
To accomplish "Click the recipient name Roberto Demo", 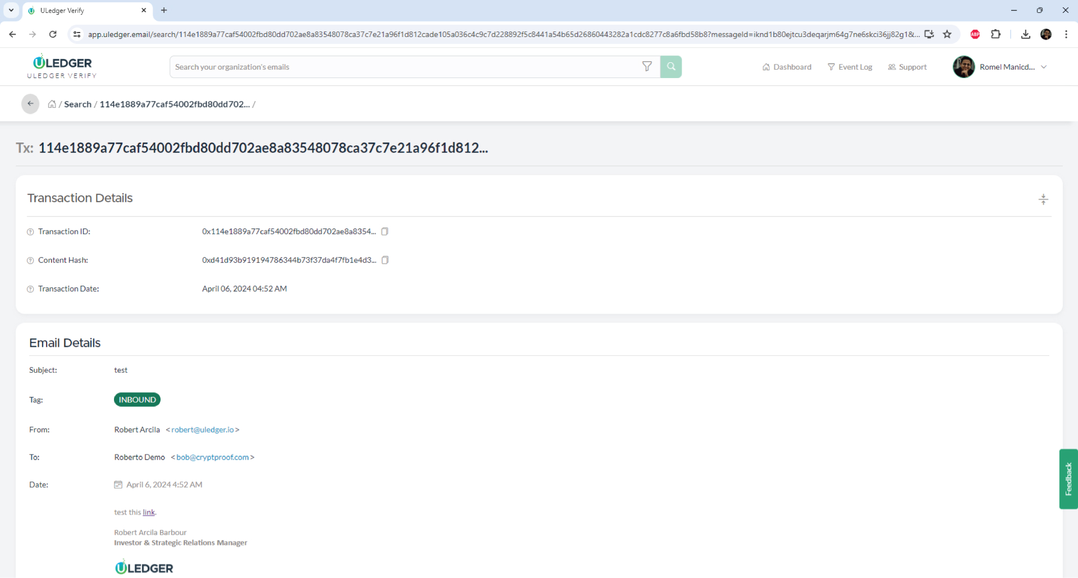I will tap(139, 457).
